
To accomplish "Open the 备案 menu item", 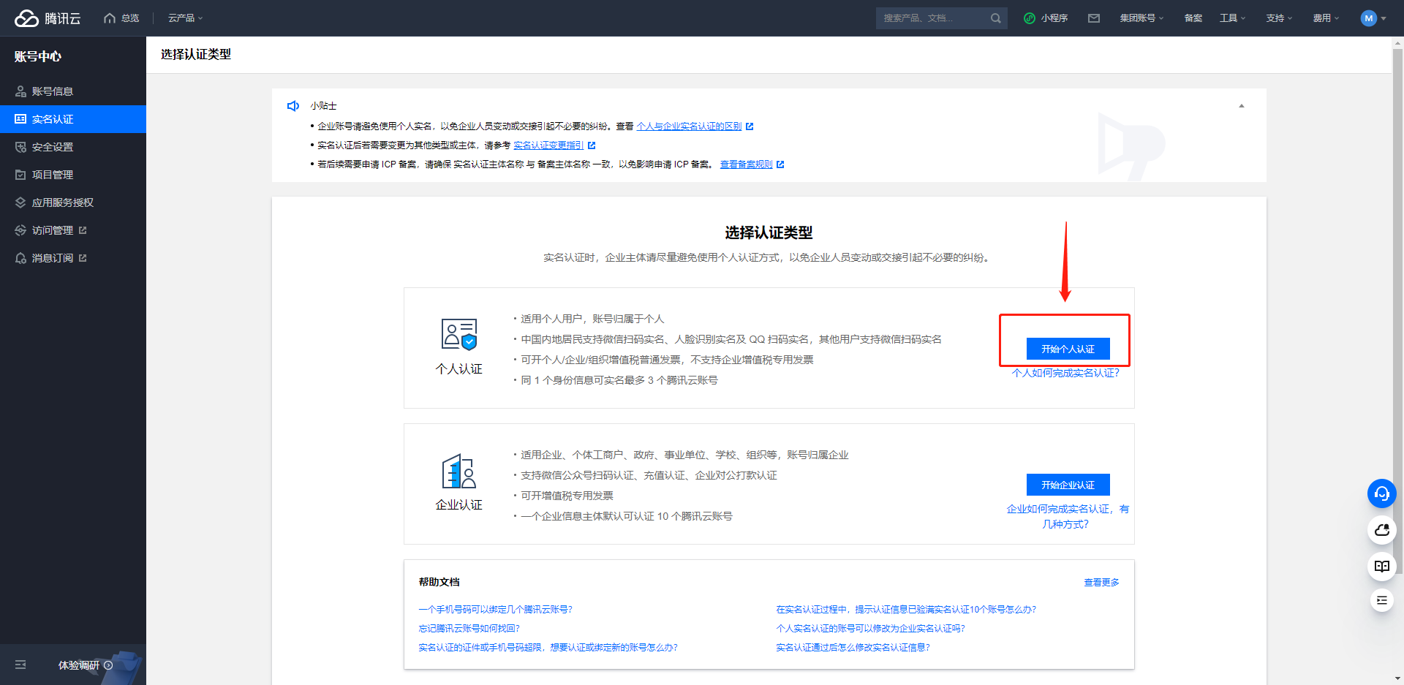I will point(1193,18).
